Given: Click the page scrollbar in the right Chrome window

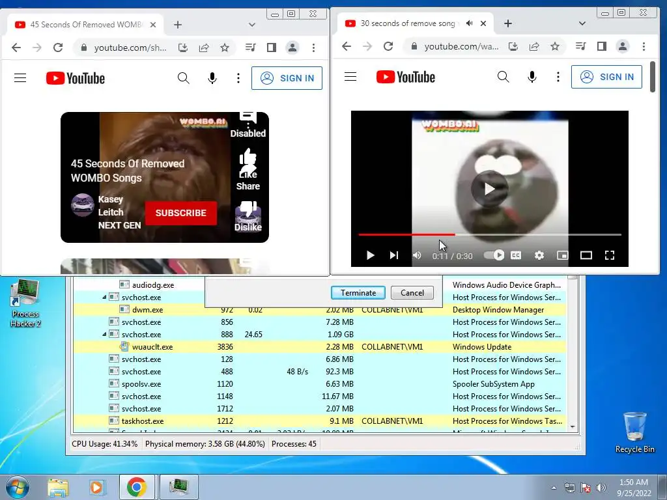Looking at the screenshot, I should click(x=653, y=77).
